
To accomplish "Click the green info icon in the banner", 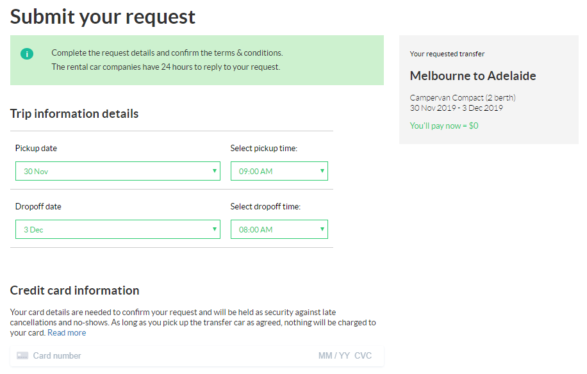I will [27, 54].
